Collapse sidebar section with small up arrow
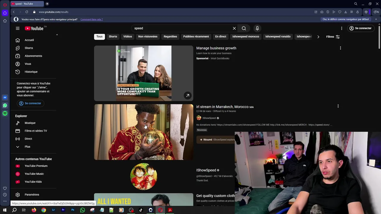 click(x=57, y=34)
